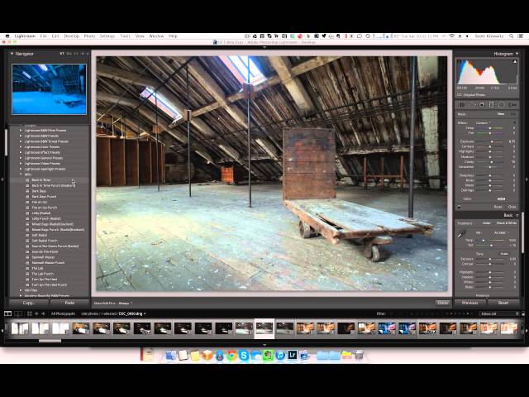
Task: Open the Window menu
Action: (156, 36)
